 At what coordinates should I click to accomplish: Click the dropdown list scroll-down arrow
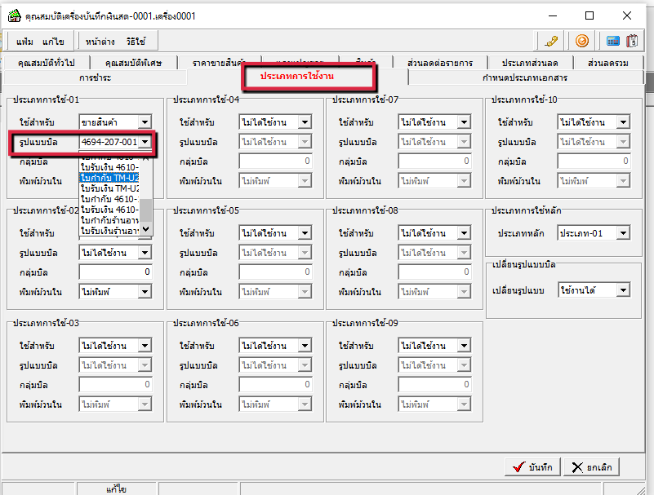[x=146, y=230]
